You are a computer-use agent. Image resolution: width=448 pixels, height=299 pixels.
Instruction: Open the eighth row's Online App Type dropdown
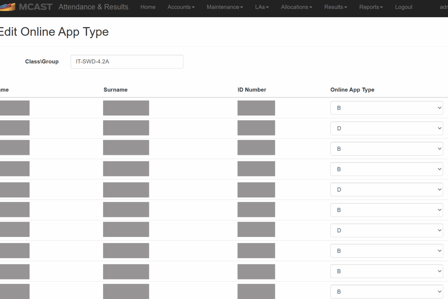click(x=386, y=251)
